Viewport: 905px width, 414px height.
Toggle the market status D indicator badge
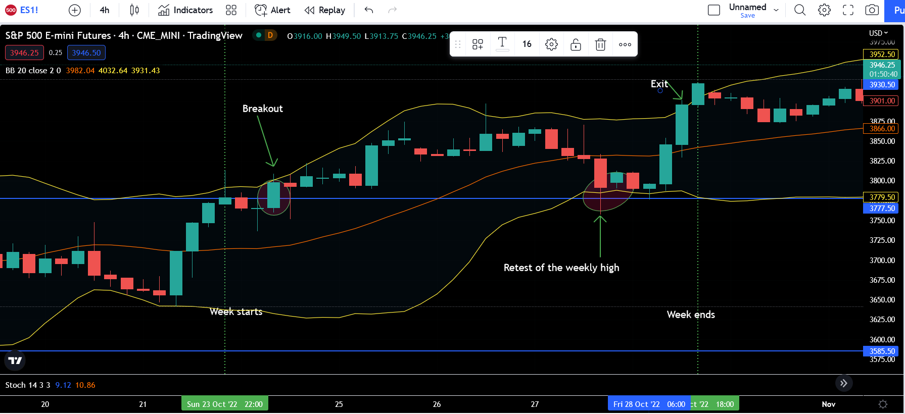(x=270, y=35)
